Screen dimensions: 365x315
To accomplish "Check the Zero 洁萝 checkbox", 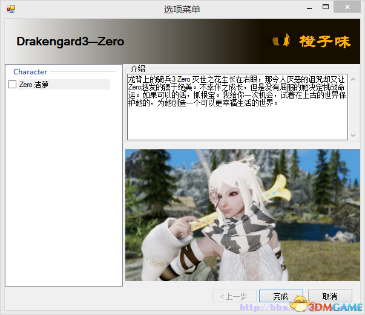I will point(12,85).
